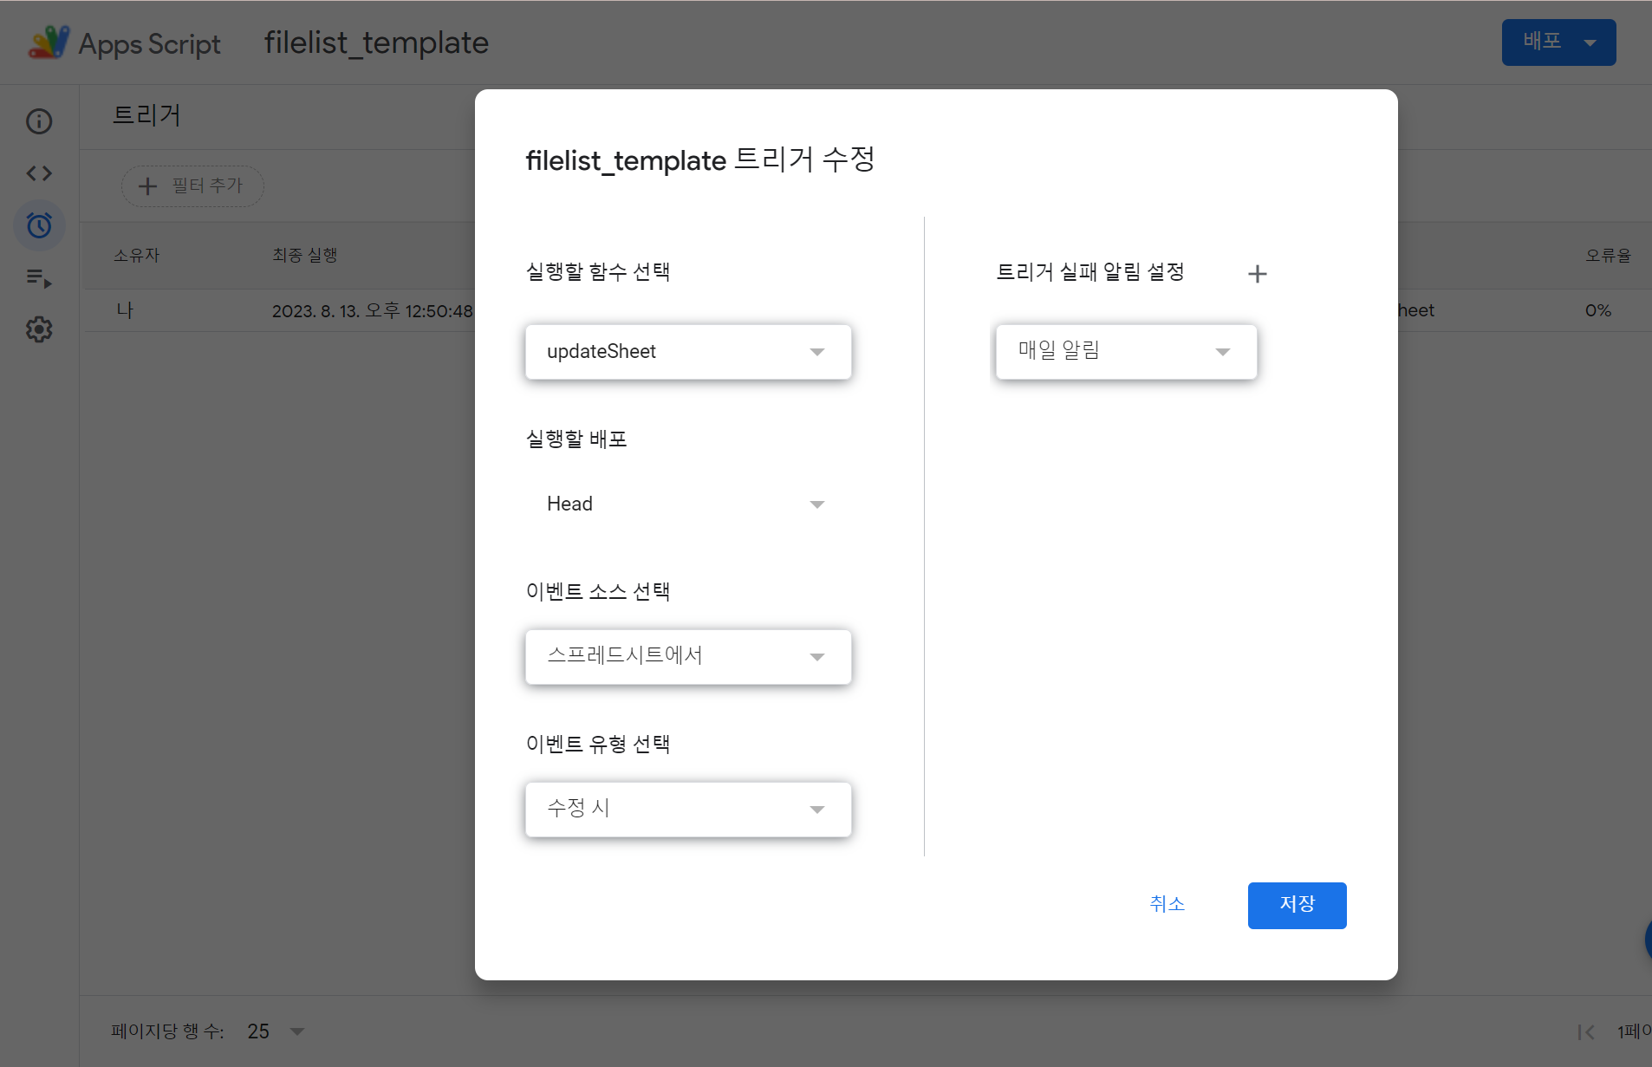Open the 수정 시 event type dropdown
The image size is (1652, 1067).
click(x=688, y=810)
